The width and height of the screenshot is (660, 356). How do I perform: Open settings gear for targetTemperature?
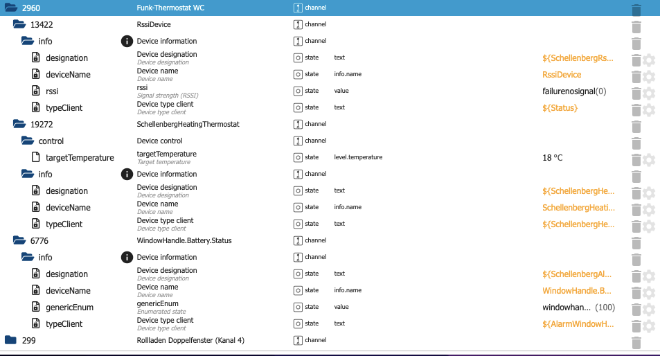648,160
